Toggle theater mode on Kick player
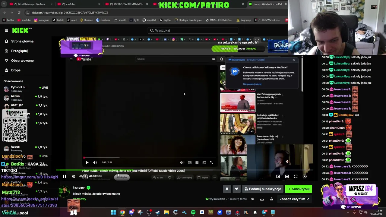This screenshot has height=217, width=386. point(287,177)
